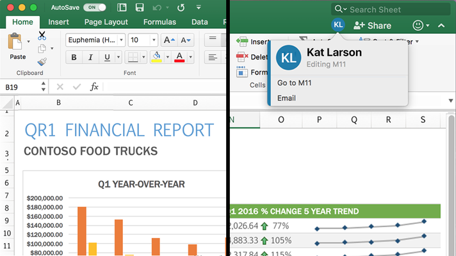Image resolution: width=456 pixels, height=256 pixels.
Task: Collapse the ribbon with the chevron
Action: point(441,26)
